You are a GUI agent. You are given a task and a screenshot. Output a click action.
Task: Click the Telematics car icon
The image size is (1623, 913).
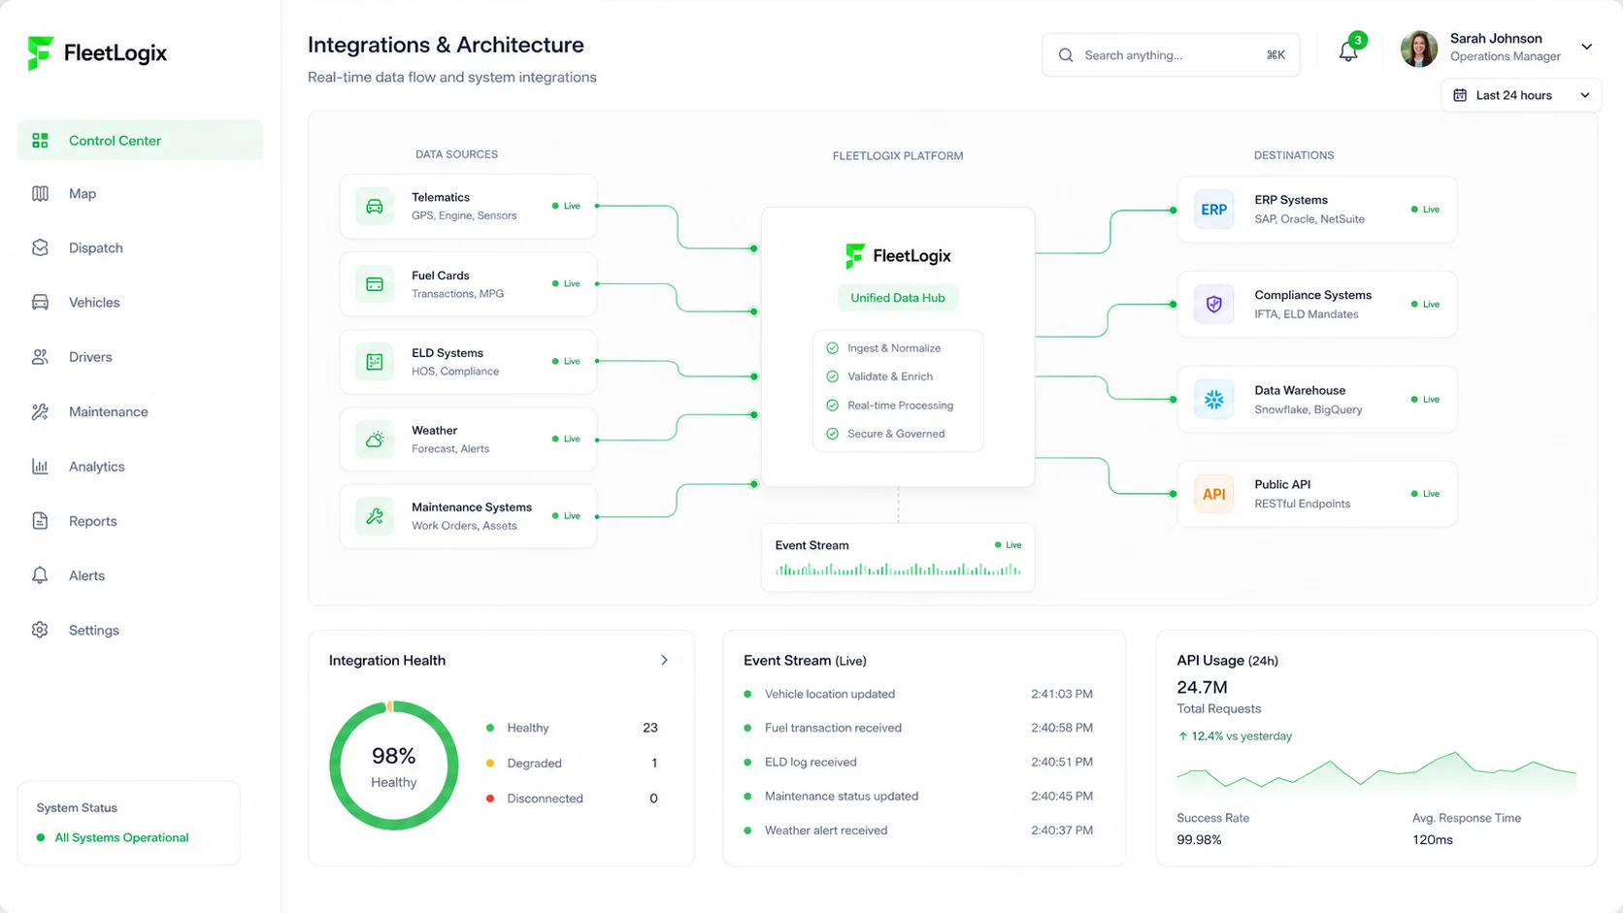[x=375, y=207]
